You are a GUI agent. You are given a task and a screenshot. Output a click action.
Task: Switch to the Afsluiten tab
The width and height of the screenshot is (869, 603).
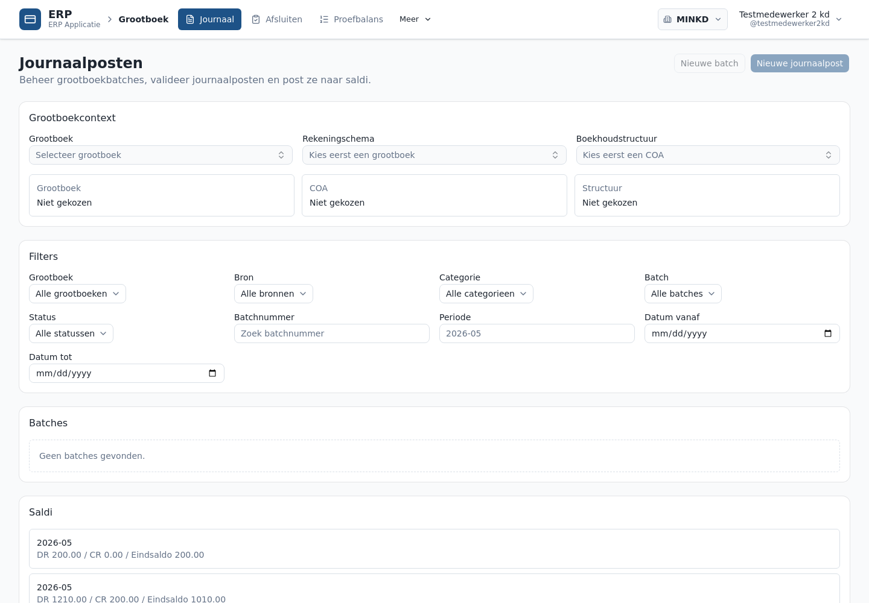(x=277, y=19)
